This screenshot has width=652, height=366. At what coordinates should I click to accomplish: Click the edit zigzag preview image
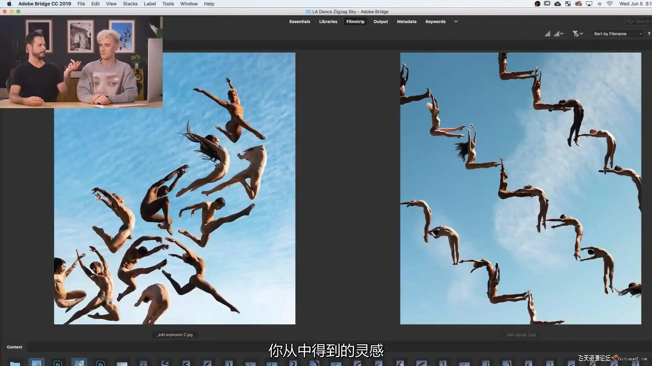pyautogui.click(x=520, y=188)
